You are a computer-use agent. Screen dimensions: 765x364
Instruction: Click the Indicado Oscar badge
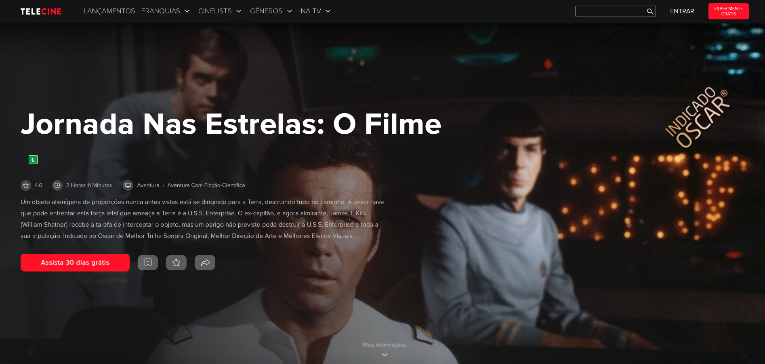coord(698,118)
